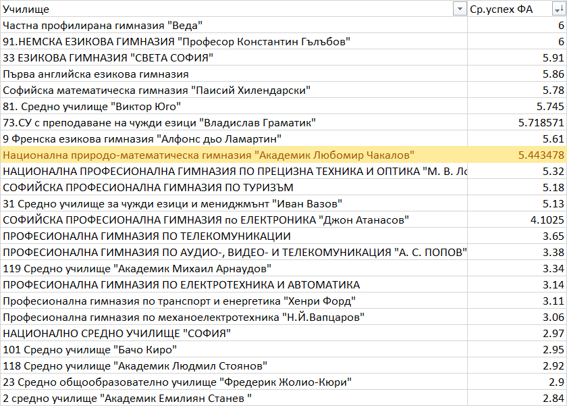Screen dimensions: 567x406
Task: Click the "Фредерик Жолио-Кюри" school cell
Action: [177, 382]
